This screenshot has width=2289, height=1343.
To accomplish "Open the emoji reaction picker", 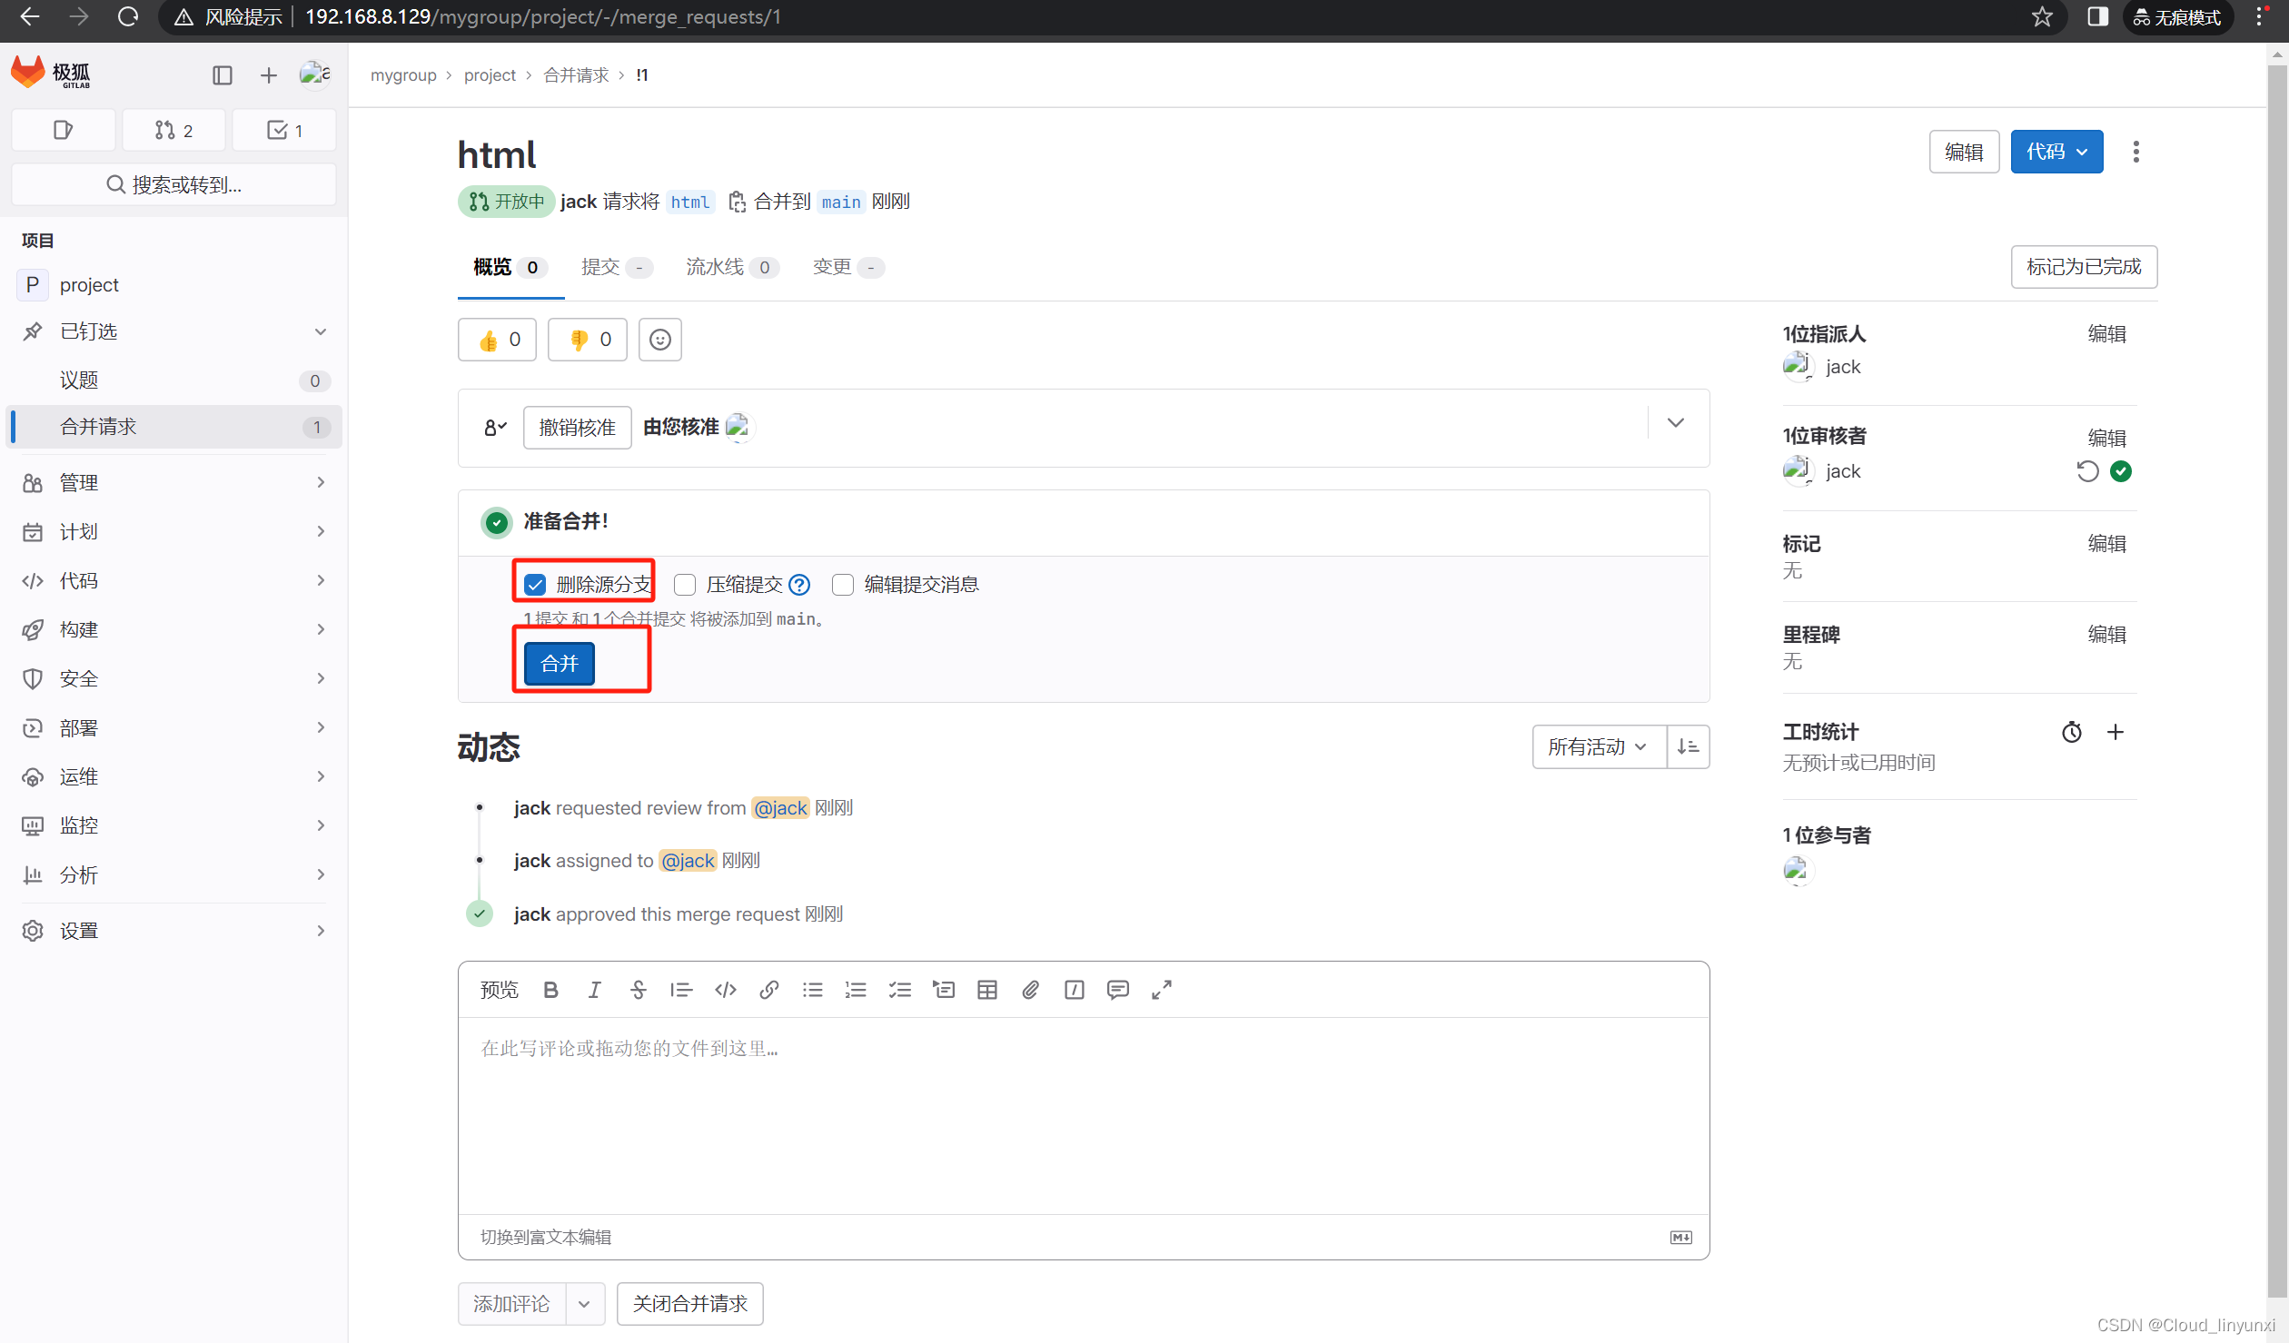I will [659, 340].
